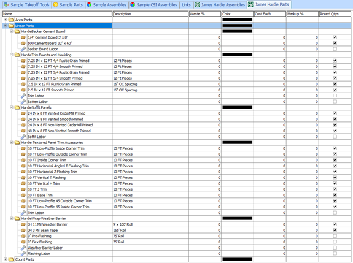The image size is (353, 263).
Task: Click the folder icon of HardieBacker Cement Board
Action: 17,31
